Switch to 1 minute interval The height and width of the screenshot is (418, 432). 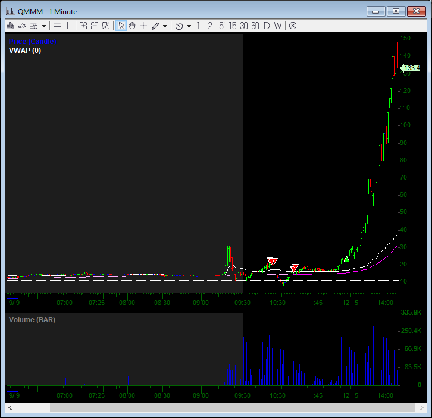198,26
